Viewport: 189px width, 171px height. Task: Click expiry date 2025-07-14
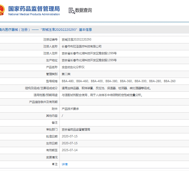70,150
